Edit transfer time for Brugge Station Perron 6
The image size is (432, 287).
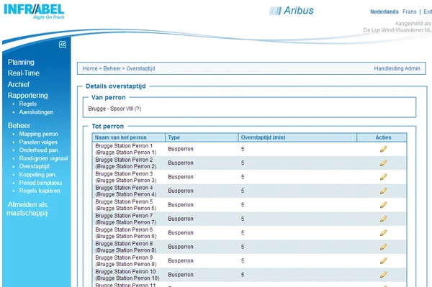(383, 233)
